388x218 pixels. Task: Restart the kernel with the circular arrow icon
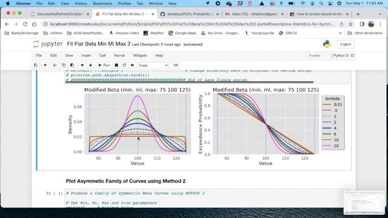(x=124, y=65)
